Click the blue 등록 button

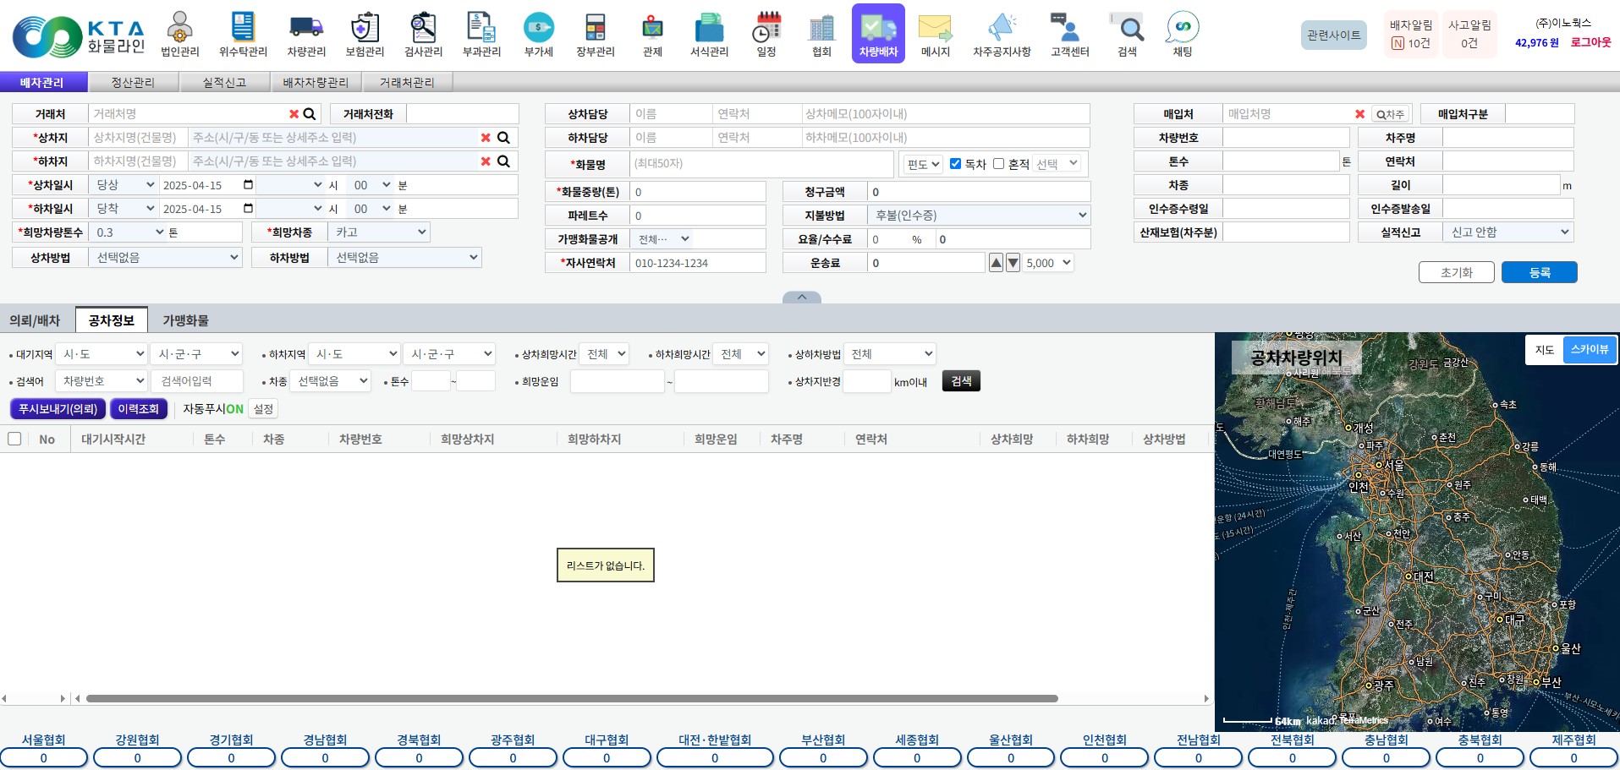tap(1539, 272)
